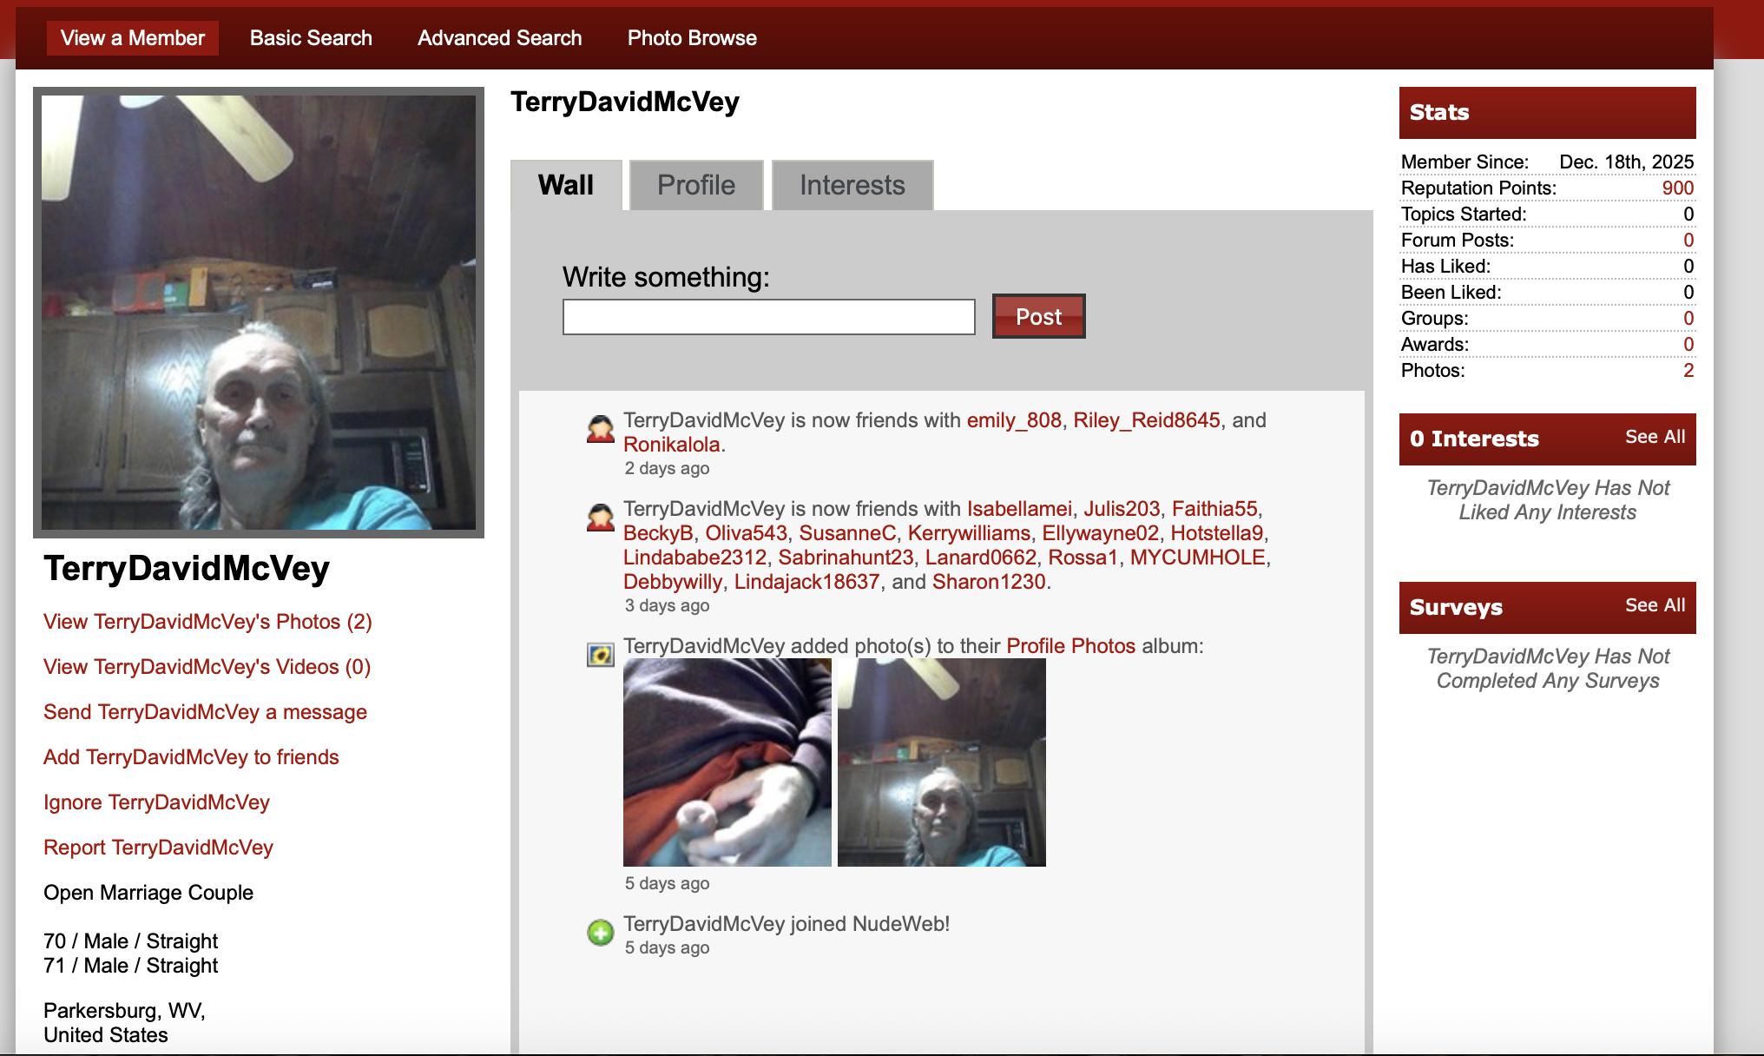Open View a Member in the top navigation

click(133, 38)
